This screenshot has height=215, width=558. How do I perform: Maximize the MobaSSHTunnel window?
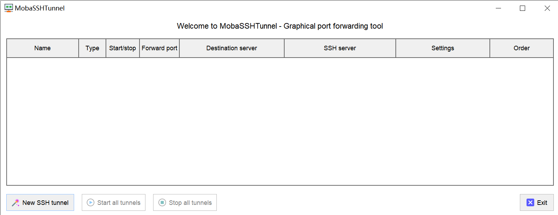(x=522, y=8)
